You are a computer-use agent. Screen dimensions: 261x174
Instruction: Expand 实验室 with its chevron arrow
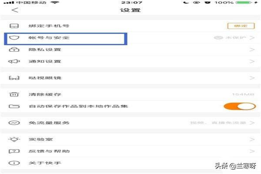[252, 139]
